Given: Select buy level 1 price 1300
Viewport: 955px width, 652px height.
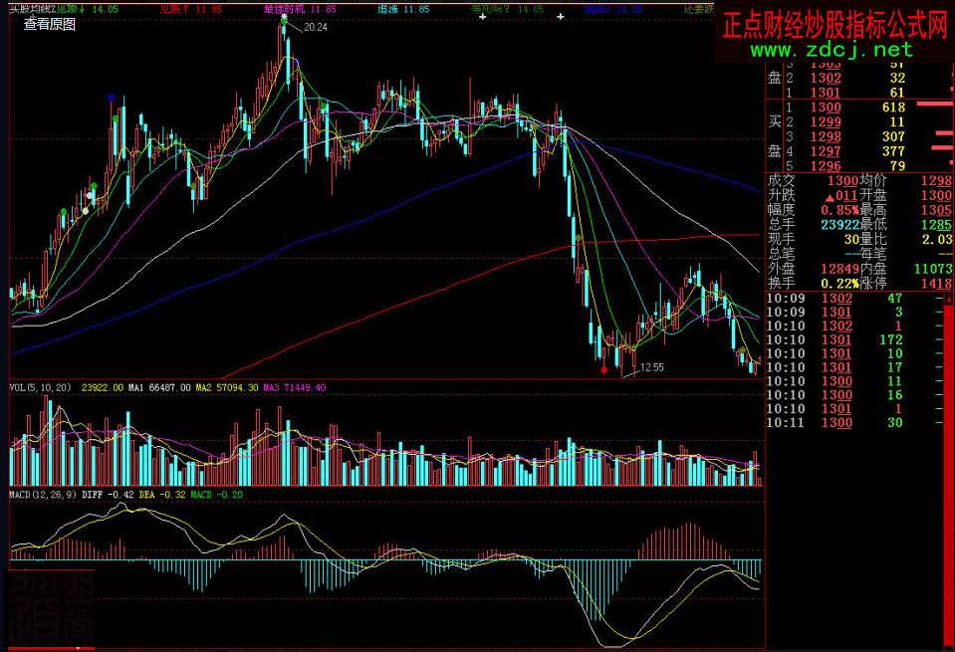Looking at the screenshot, I should (828, 108).
